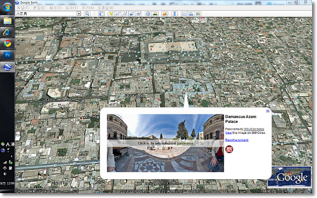Launch Internet Explorer from taskbar
This screenshot has height=198, width=317.
coord(7,32)
